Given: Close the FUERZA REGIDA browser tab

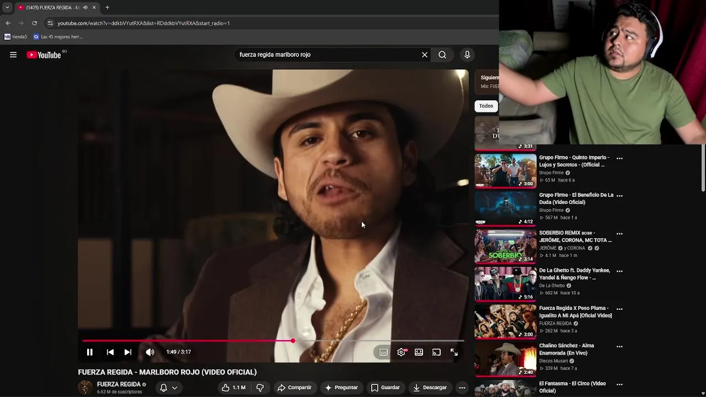Looking at the screenshot, I should tap(94, 7).
